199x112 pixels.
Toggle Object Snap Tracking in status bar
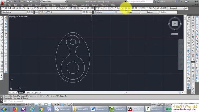pyautogui.click(x=49, y=105)
